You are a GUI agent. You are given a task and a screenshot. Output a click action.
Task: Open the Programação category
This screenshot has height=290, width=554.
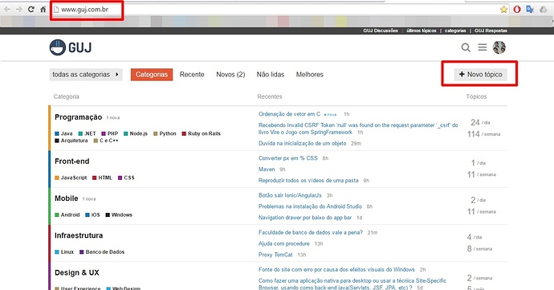point(78,117)
